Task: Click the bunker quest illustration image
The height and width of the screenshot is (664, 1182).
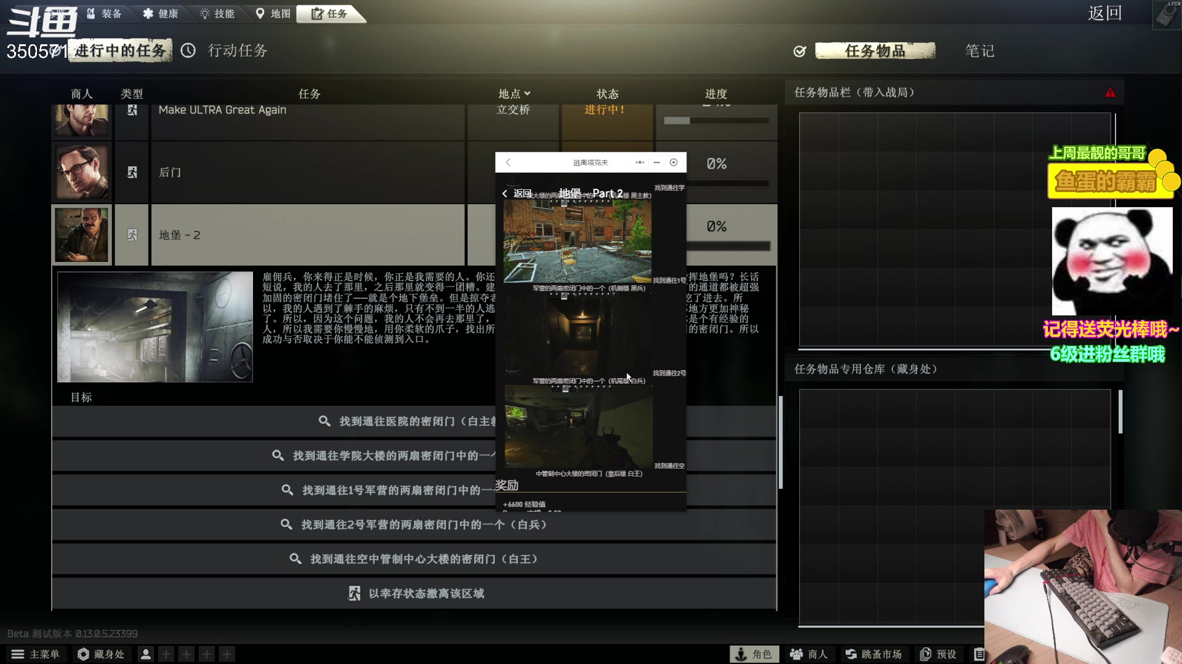Action: point(155,326)
